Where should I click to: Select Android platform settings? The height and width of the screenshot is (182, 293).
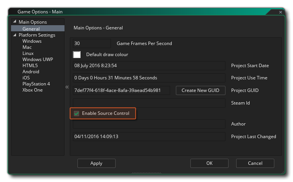click(x=31, y=72)
